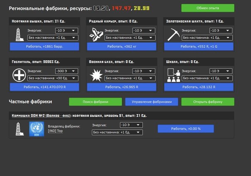Click Работать, +28.132 R button
This screenshot has height=176, width=251.
[x=199, y=87]
